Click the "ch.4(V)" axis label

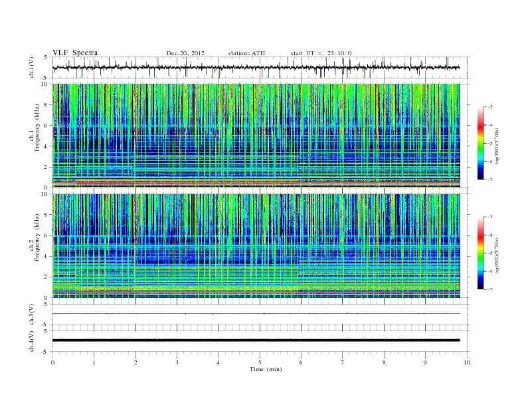click(32, 341)
